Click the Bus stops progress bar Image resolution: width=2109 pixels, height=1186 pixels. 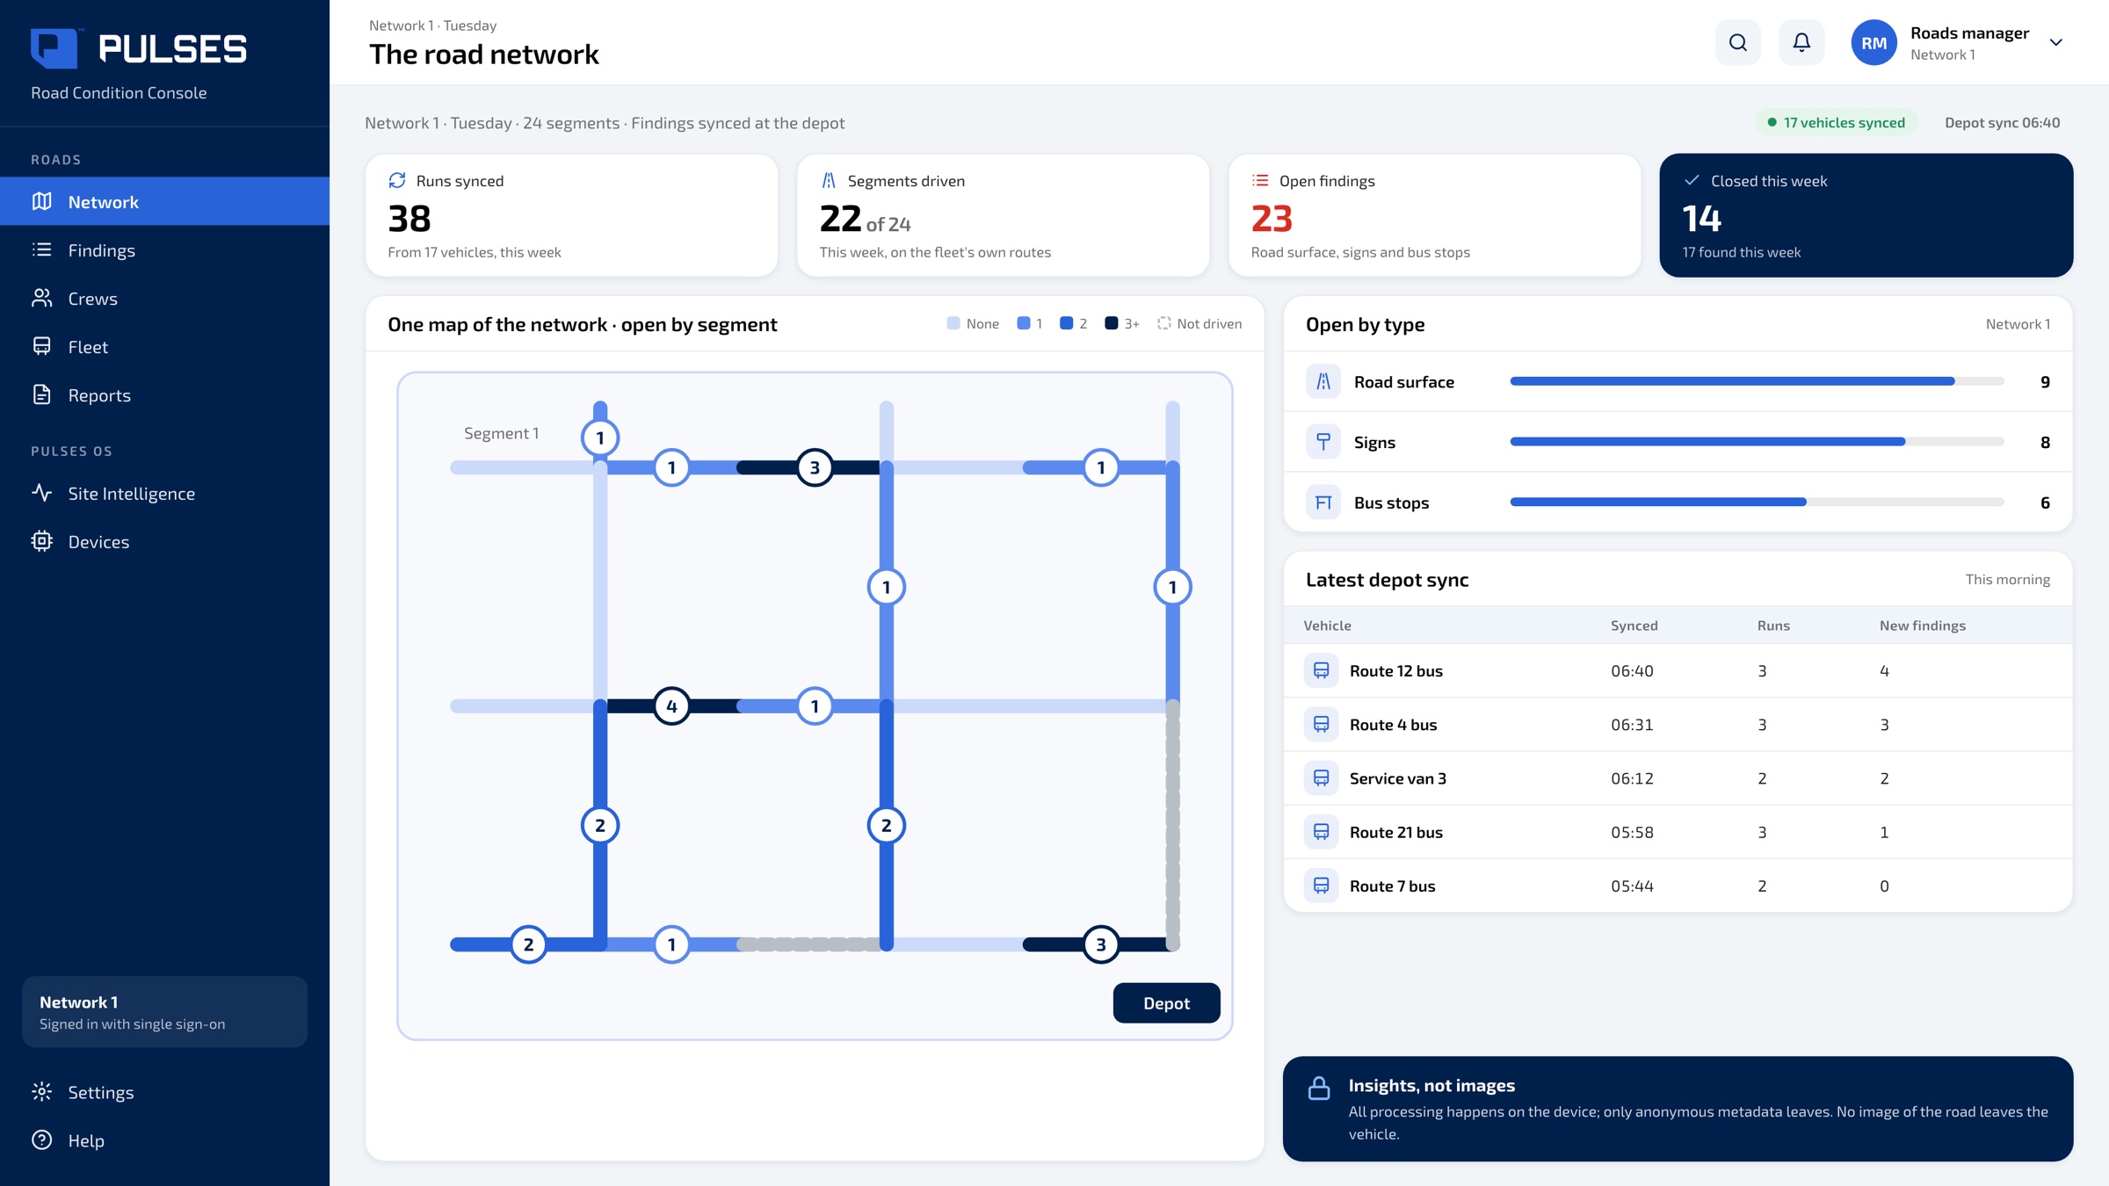coord(1757,503)
